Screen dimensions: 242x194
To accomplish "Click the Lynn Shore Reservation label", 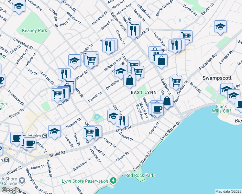I will [85, 181].
